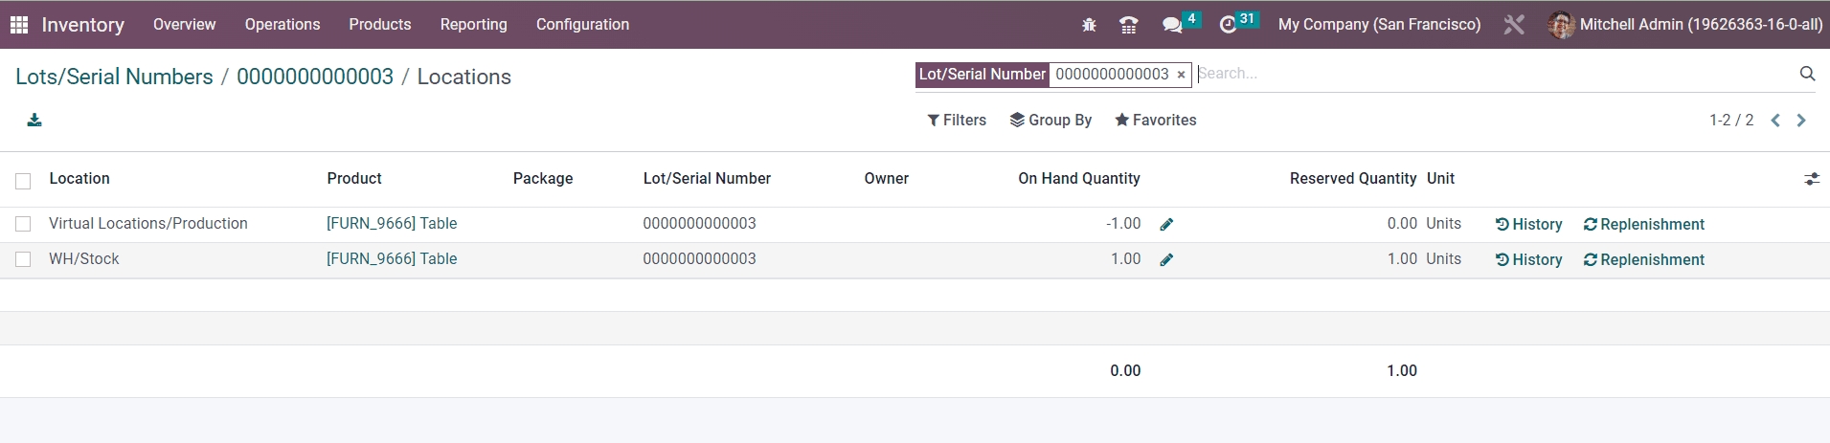This screenshot has width=1830, height=443.
Task: Go to 0000000000003 breadcrumb
Action: 315,77
